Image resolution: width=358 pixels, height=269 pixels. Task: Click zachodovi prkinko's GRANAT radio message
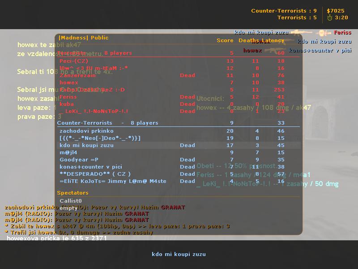[x=95, y=208]
